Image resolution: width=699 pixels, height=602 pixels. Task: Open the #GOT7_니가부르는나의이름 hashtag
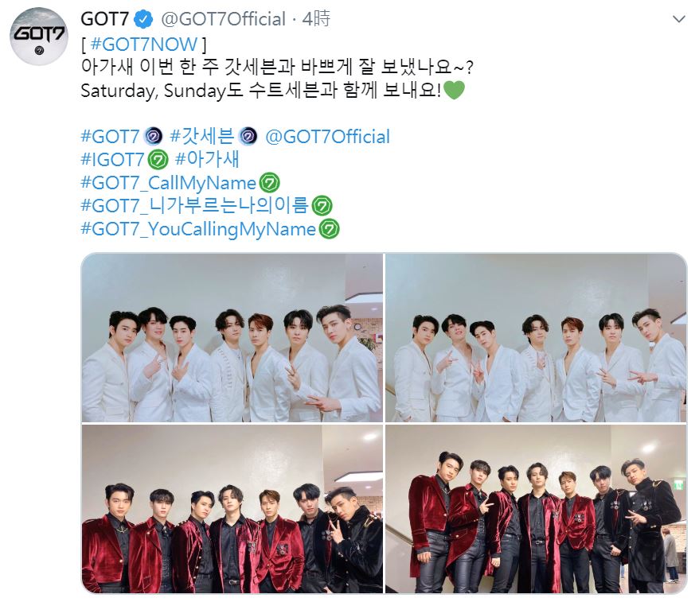[195, 206]
